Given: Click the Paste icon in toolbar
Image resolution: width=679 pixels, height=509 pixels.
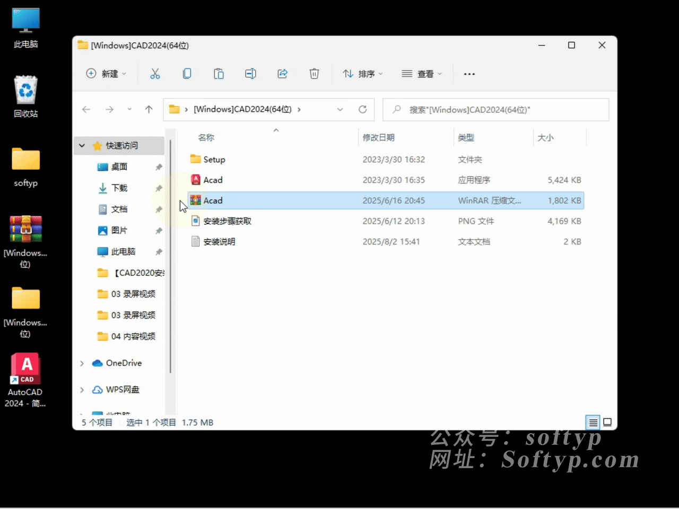Looking at the screenshot, I should [x=219, y=74].
